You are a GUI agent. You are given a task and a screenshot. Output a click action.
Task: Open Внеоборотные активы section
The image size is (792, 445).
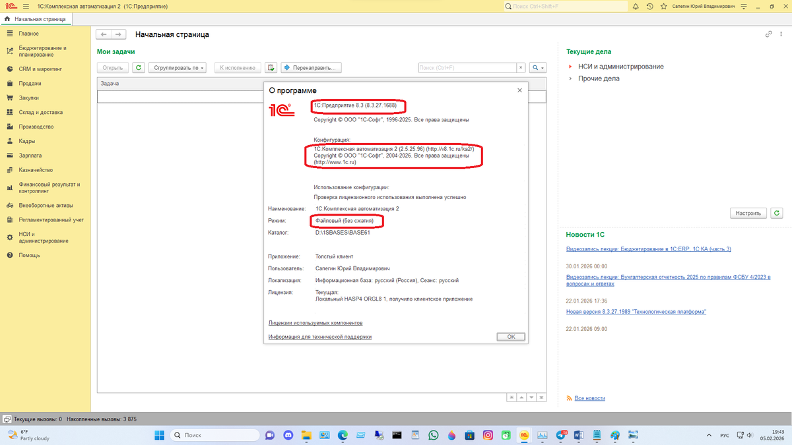(x=45, y=205)
